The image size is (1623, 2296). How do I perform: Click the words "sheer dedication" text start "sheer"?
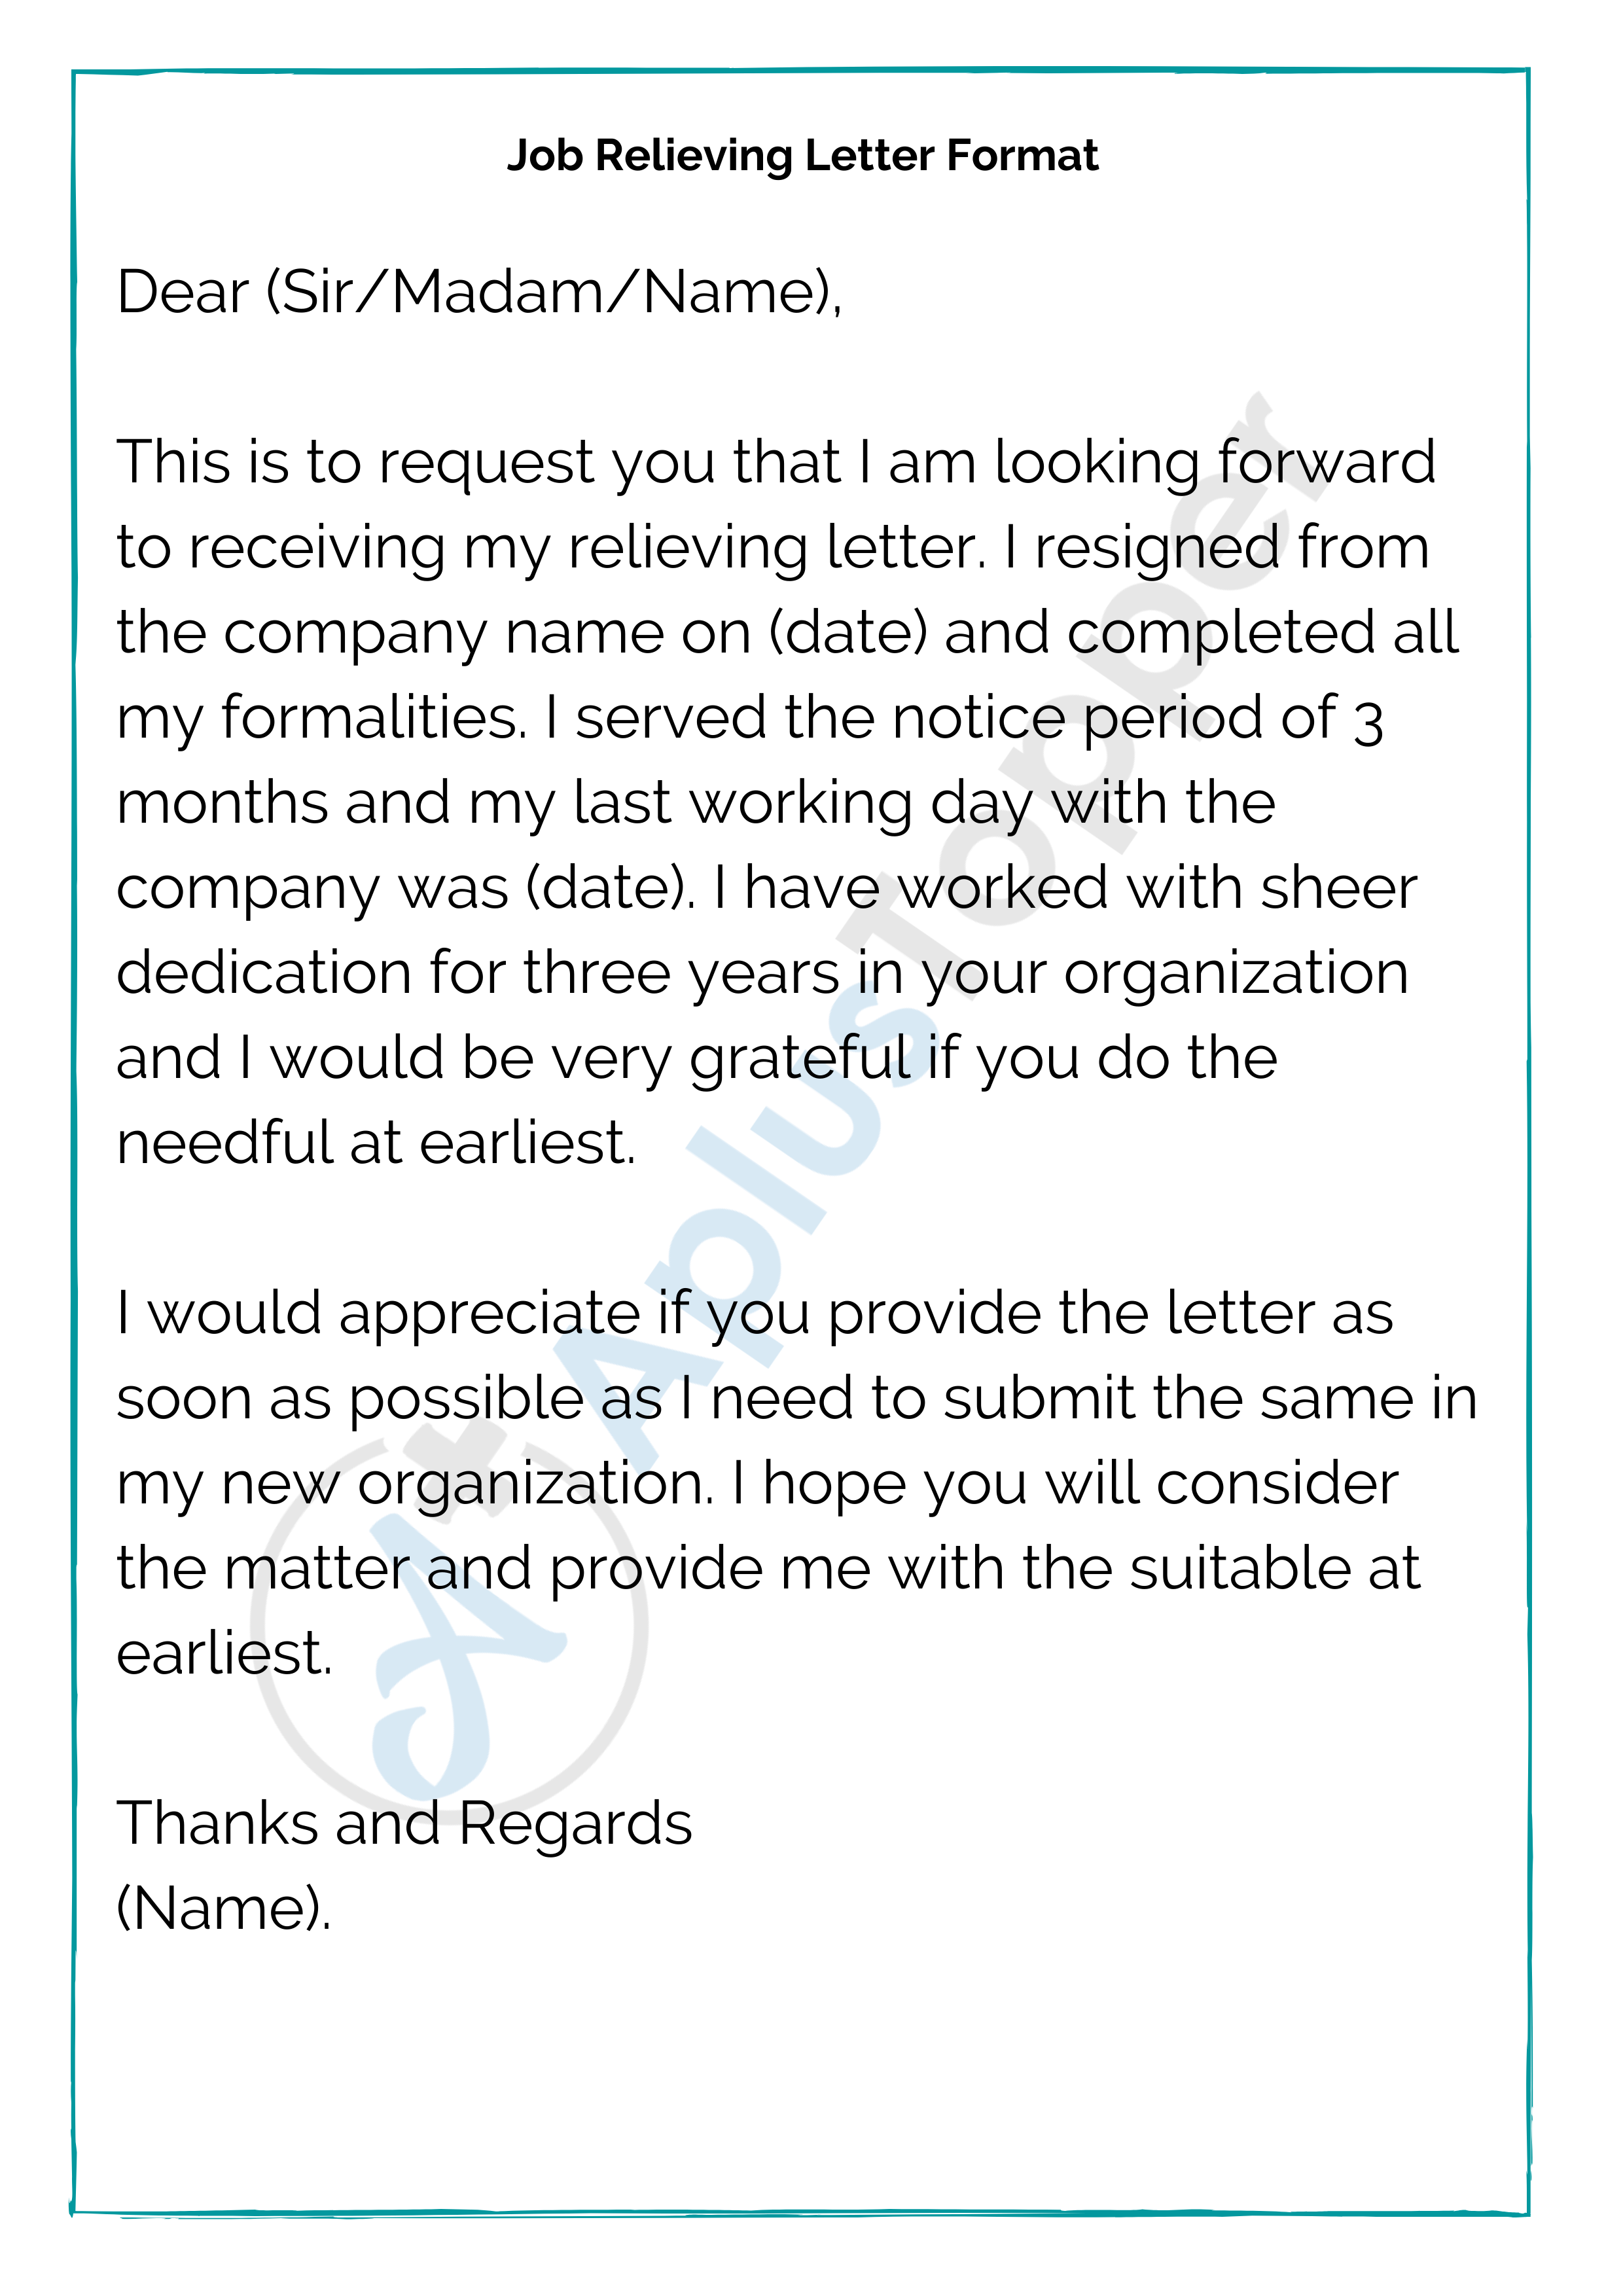click(1338, 889)
